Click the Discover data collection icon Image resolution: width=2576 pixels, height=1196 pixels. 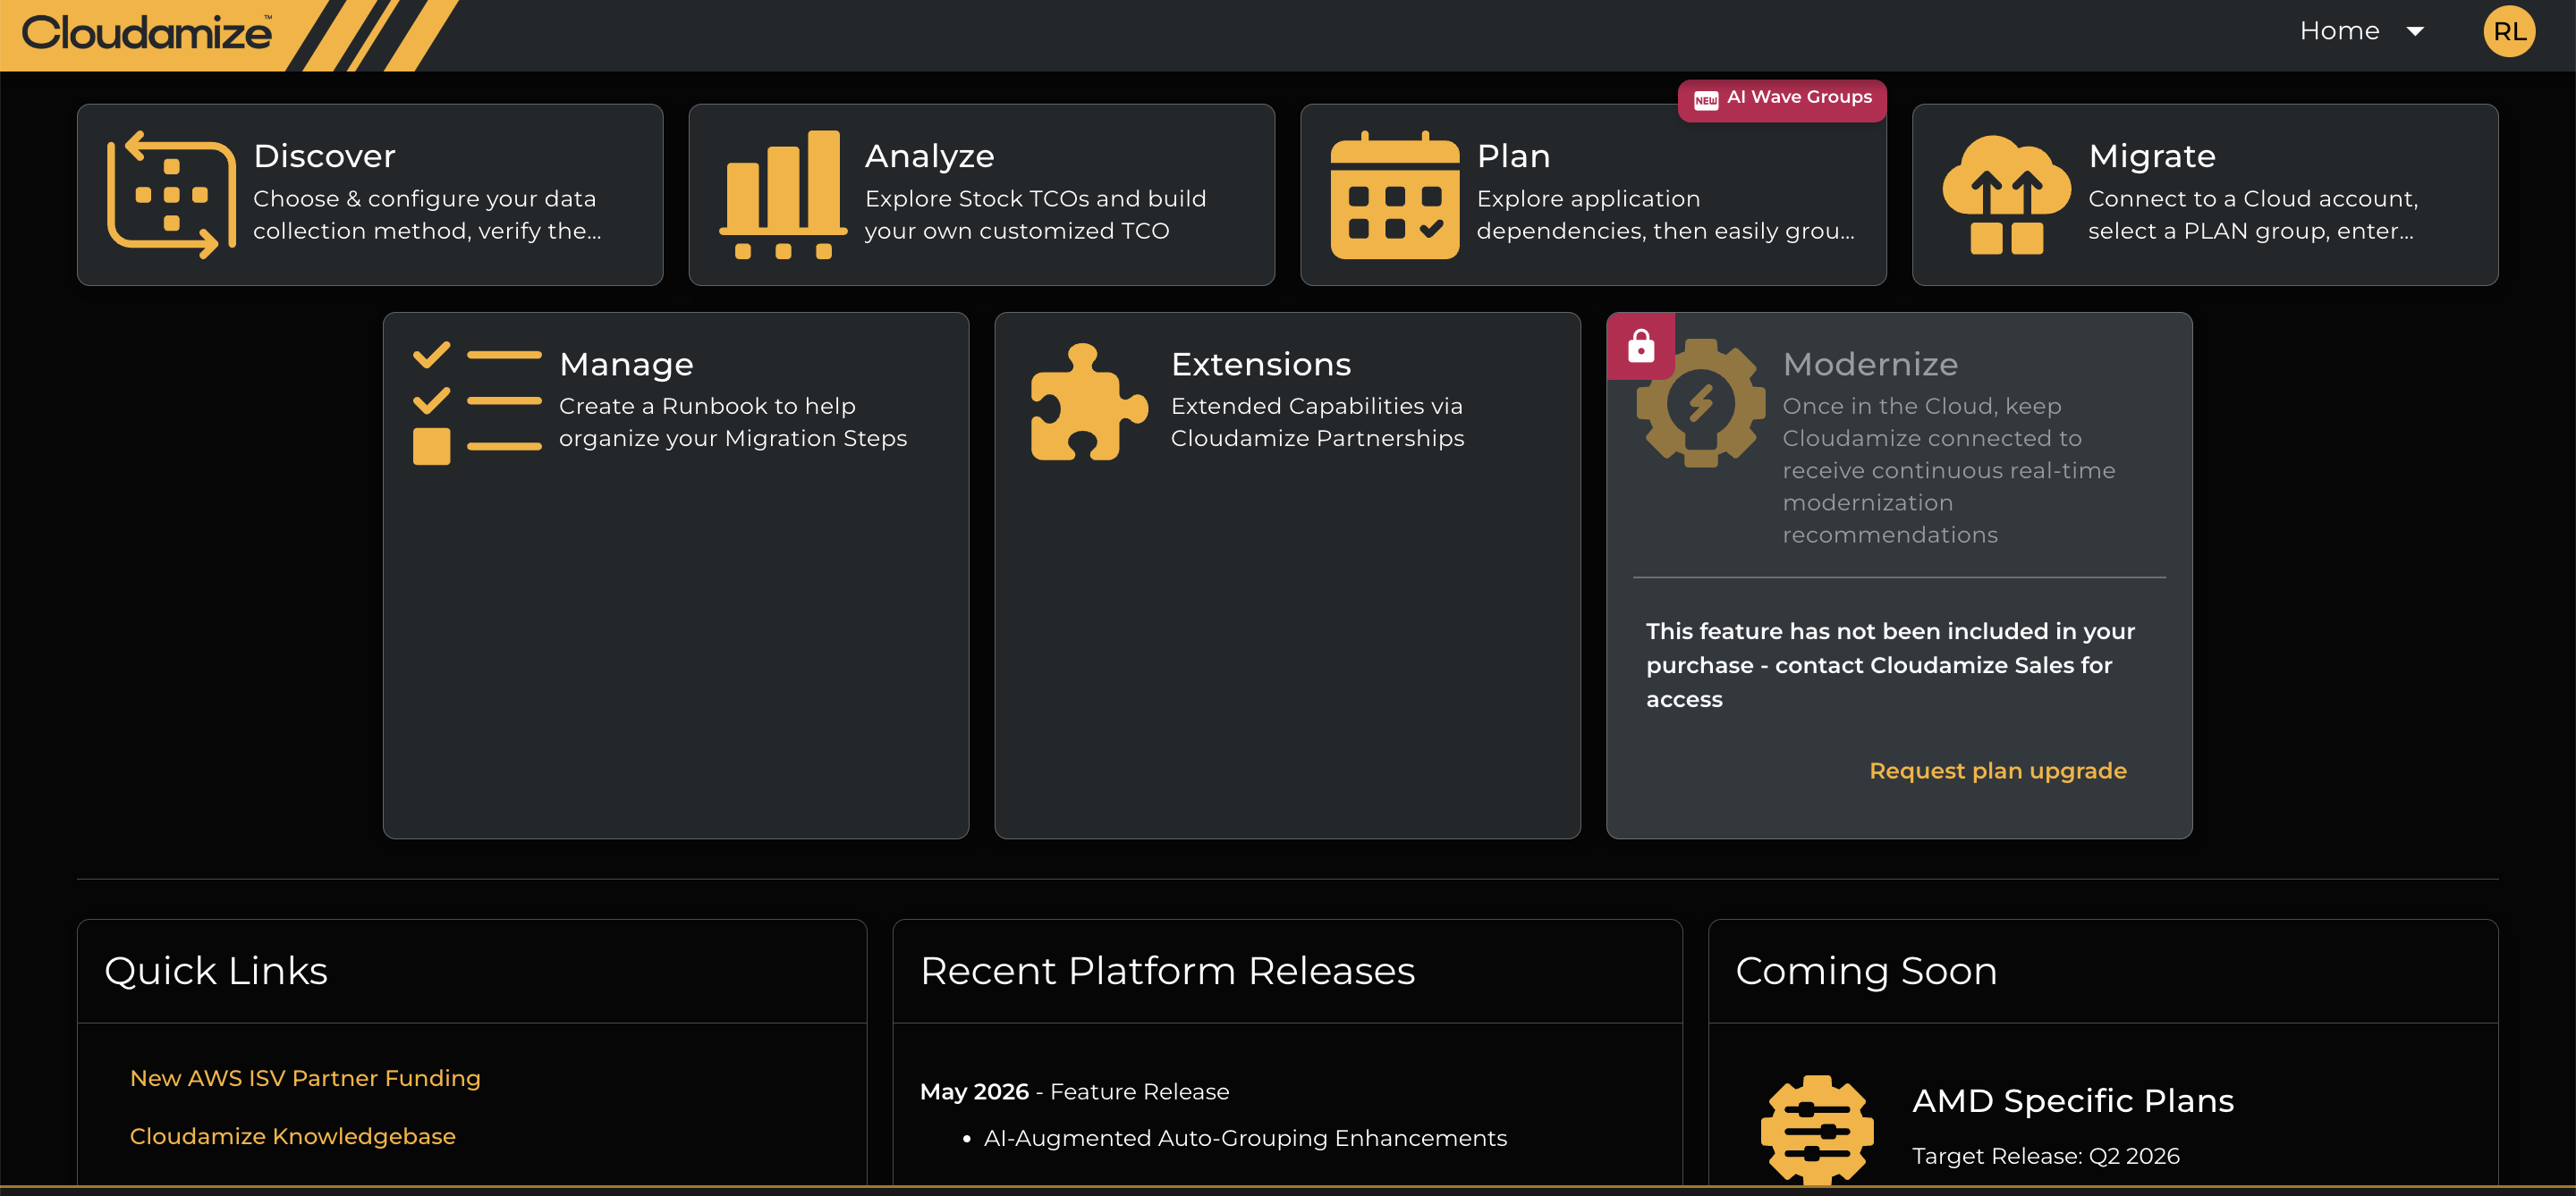pyautogui.click(x=171, y=195)
